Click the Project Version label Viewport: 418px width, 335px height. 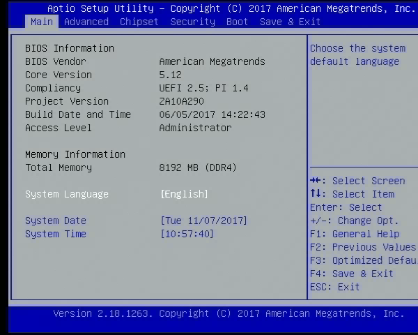tap(67, 101)
